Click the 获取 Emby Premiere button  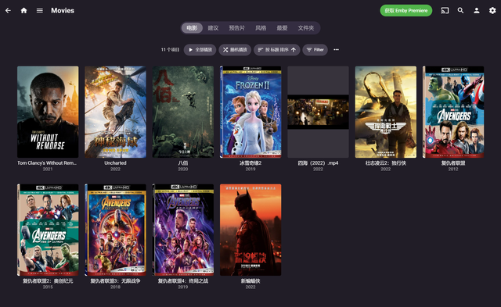click(x=405, y=10)
